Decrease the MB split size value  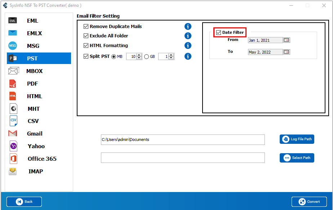click(x=139, y=58)
